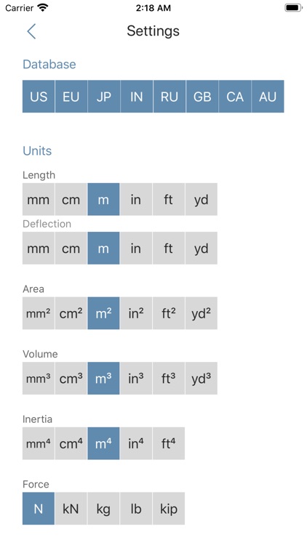Set Length unit to mm
The height and width of the screenshot is (545, 307).
[39, 200]
